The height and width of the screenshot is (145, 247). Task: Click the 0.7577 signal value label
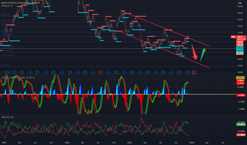[240, 83]
